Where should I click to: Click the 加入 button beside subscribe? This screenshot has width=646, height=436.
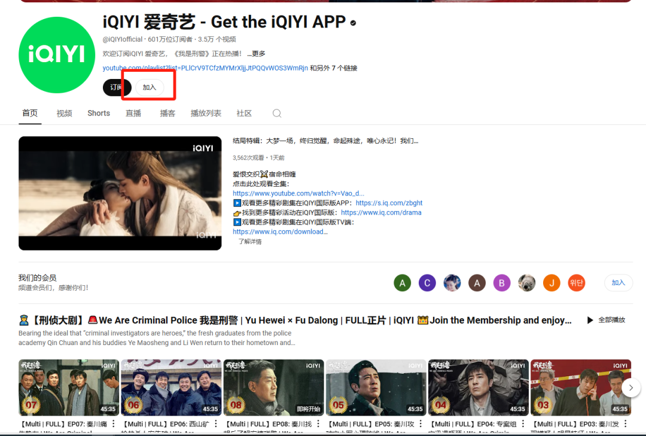pos(149,87)
